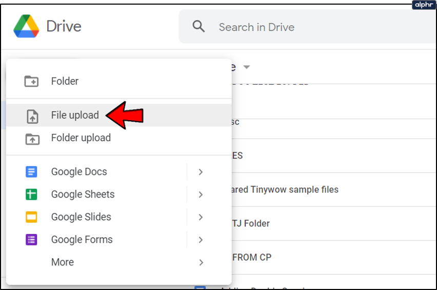Viewport: 437px width, 290px height.
Task: Expand the Google Docs submenu arrow
Action: [x=201, y=172]
